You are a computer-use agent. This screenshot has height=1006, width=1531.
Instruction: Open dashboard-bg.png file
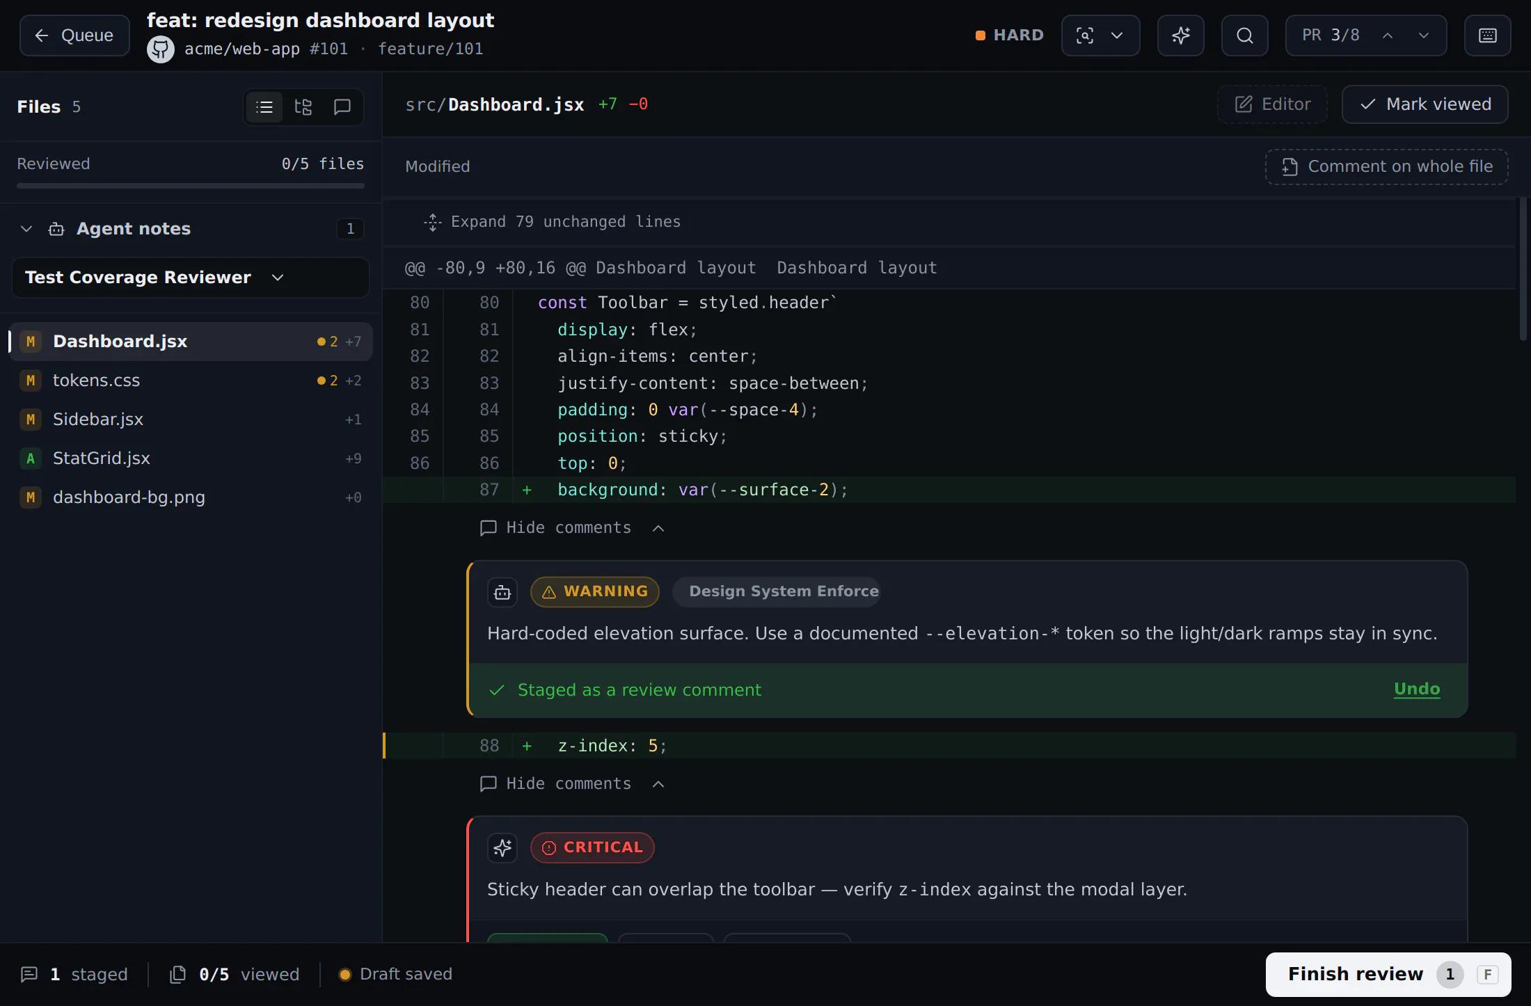pyautogui.click(x=191, y=497)
